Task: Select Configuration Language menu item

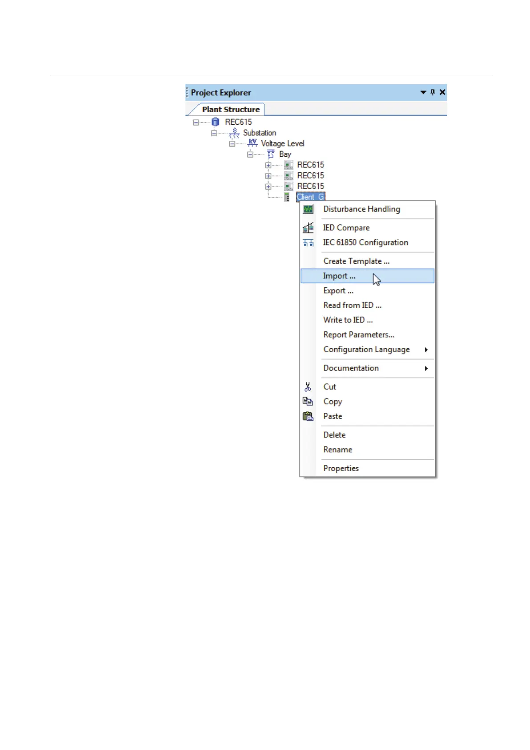Action: (368, 350)
